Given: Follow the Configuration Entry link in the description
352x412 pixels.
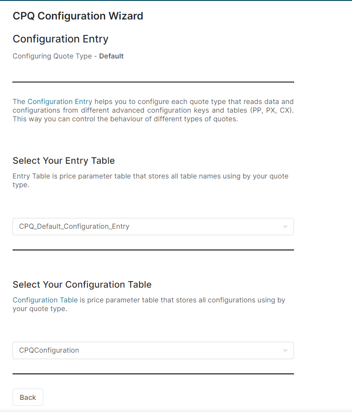Looking at the screenshot, I should (x=60, y=102).
